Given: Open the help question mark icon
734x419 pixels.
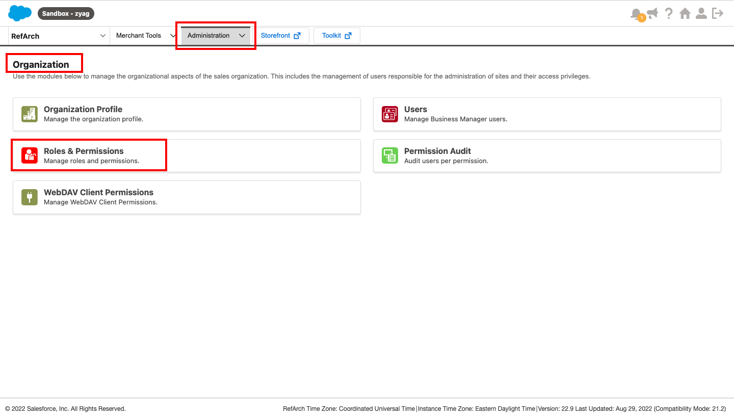Looking at the screenshot, I should click(669, 14).
